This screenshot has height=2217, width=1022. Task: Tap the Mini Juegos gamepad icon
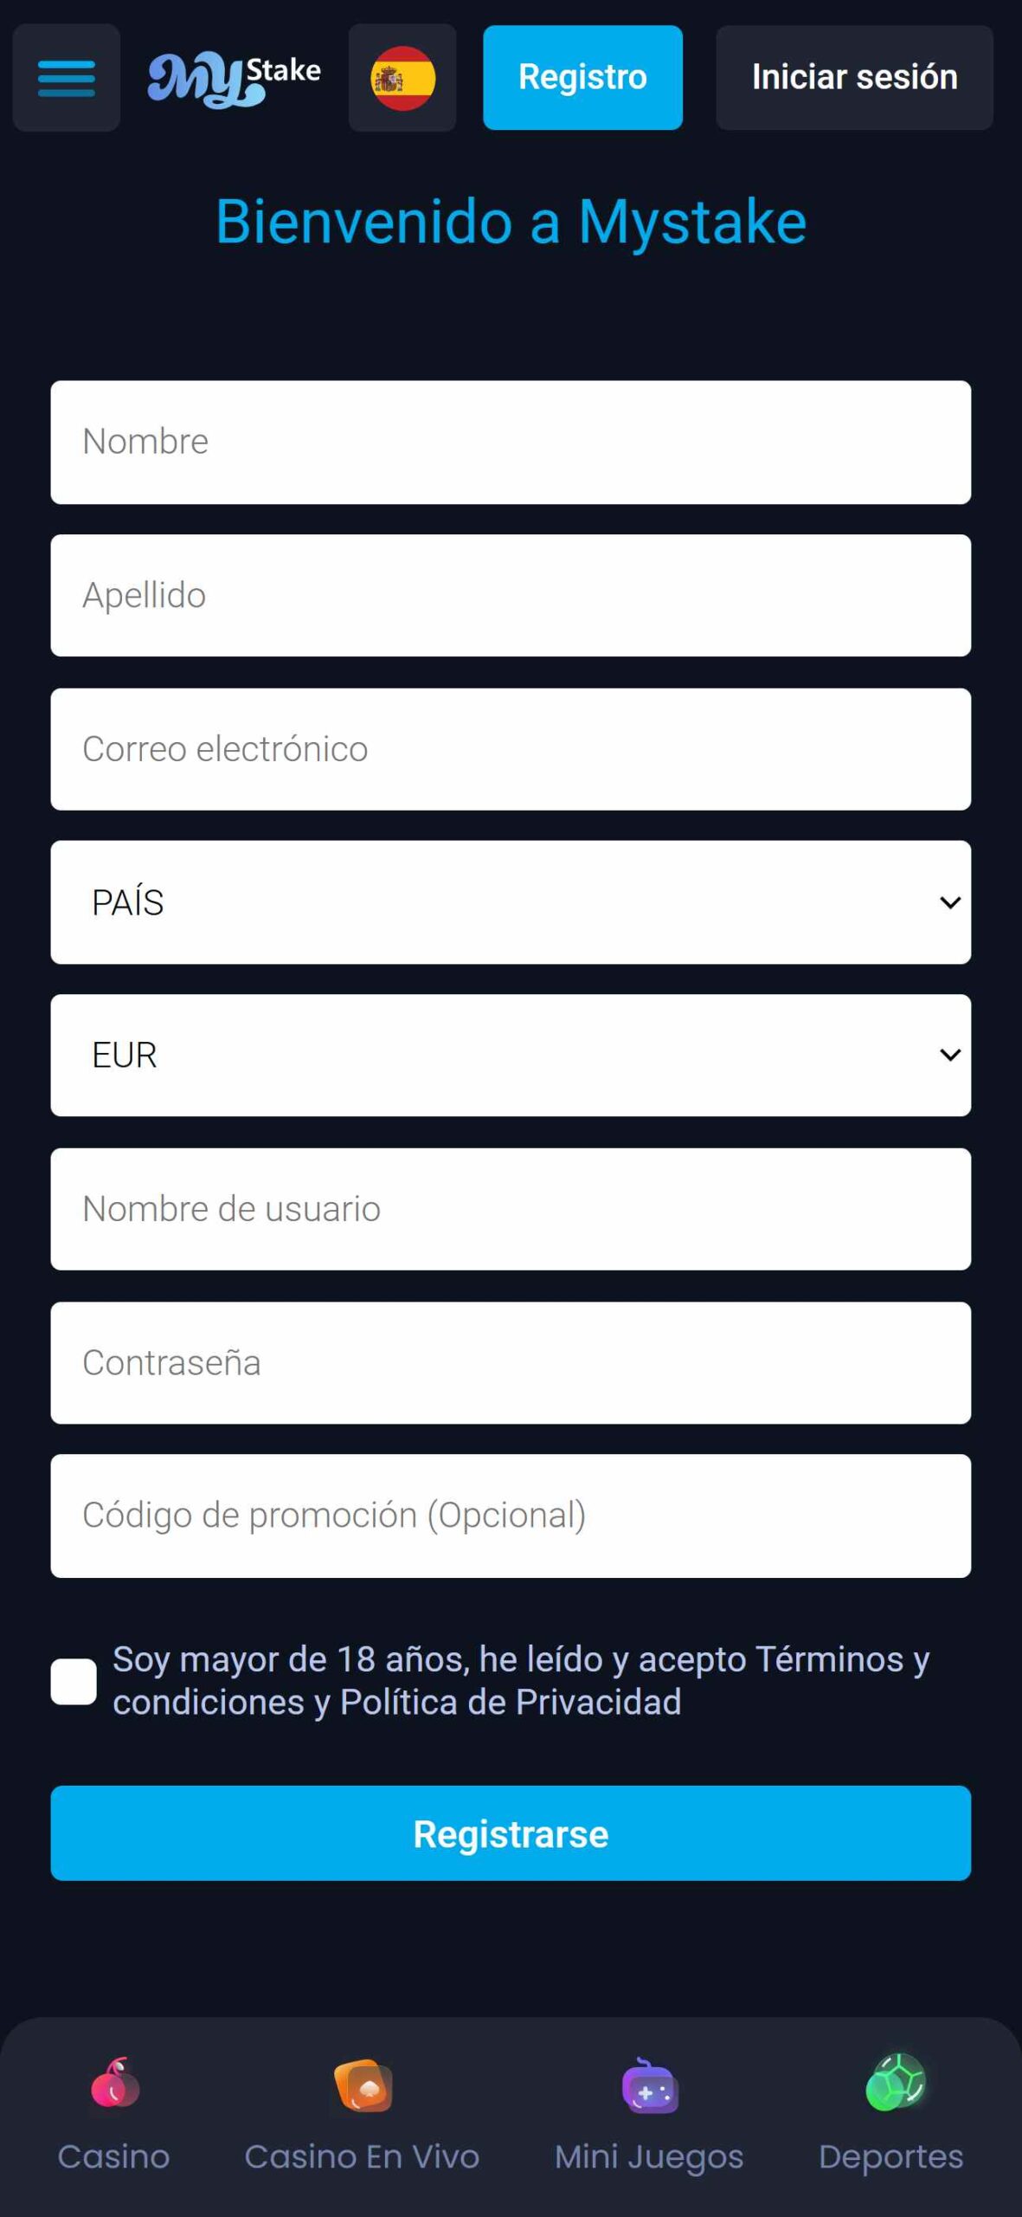click(650, 2085)
